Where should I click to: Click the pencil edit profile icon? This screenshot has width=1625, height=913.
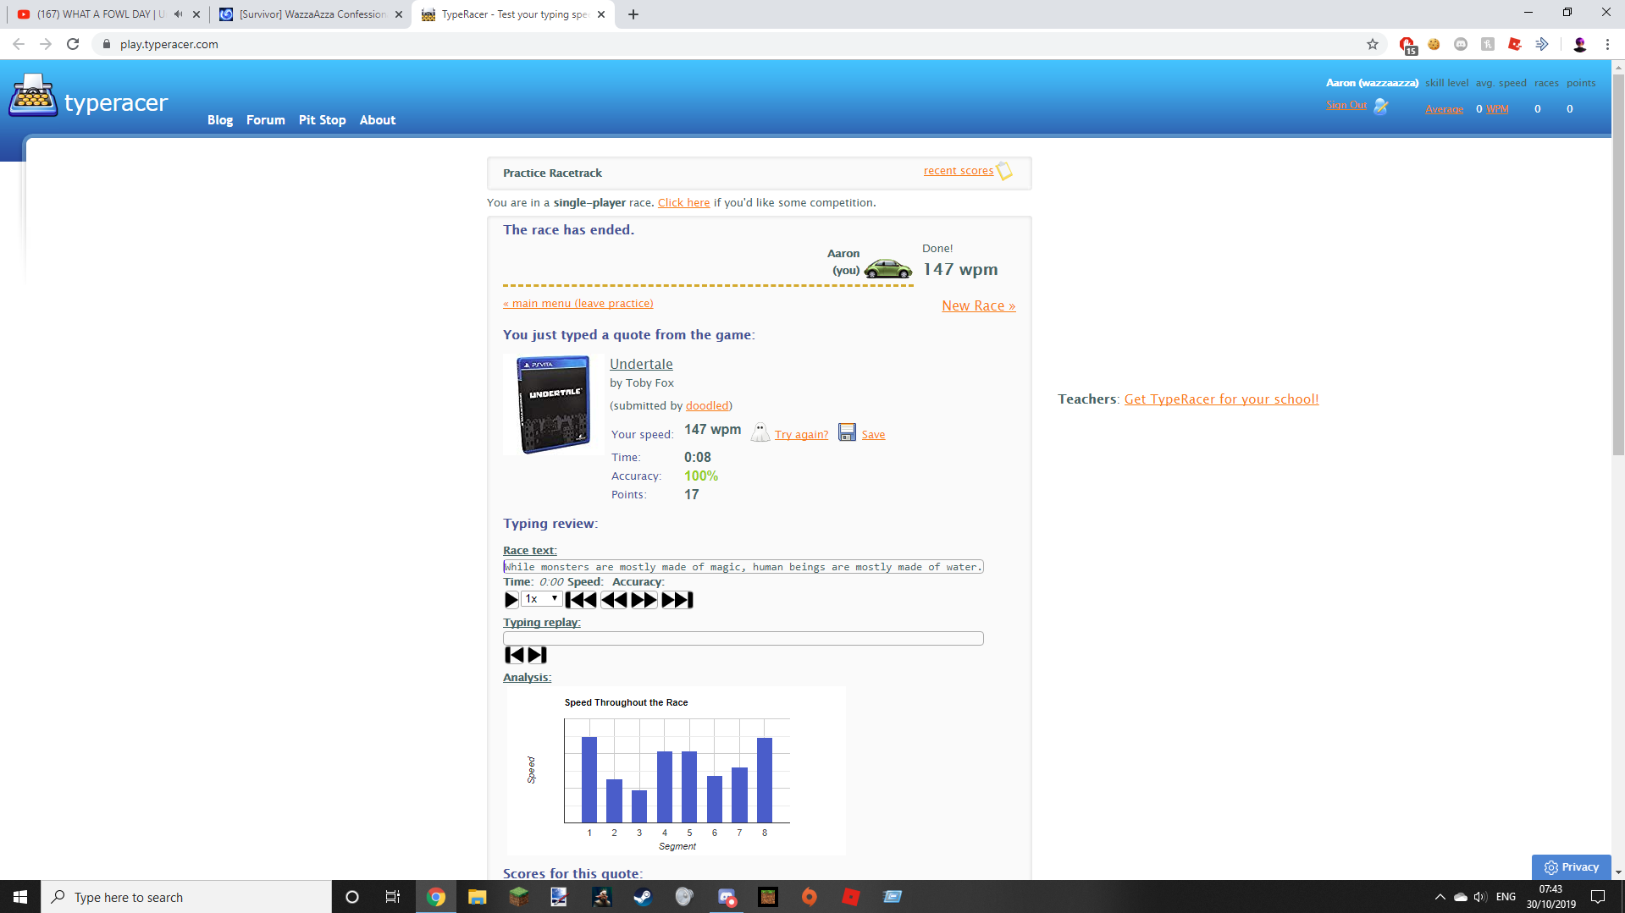click(x=1381, y=106)
